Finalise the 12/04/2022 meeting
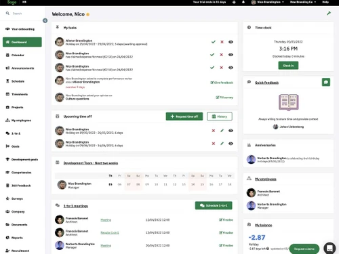 coord(226,219)
